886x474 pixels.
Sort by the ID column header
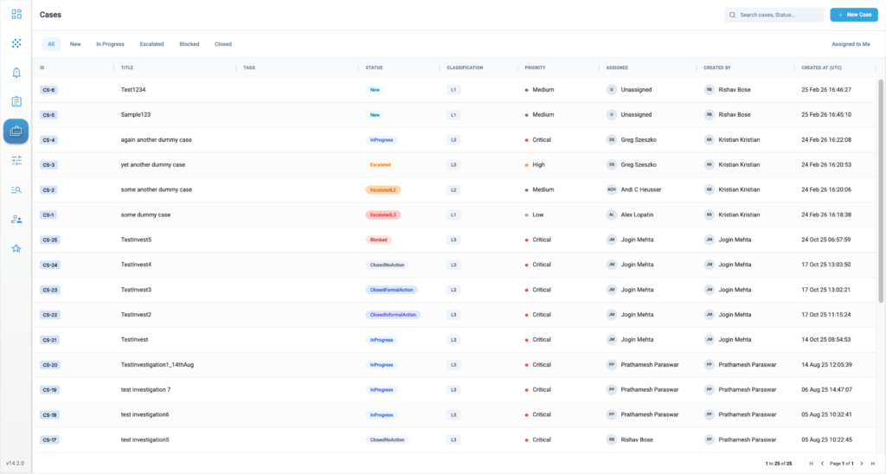[x=42, y=67]
